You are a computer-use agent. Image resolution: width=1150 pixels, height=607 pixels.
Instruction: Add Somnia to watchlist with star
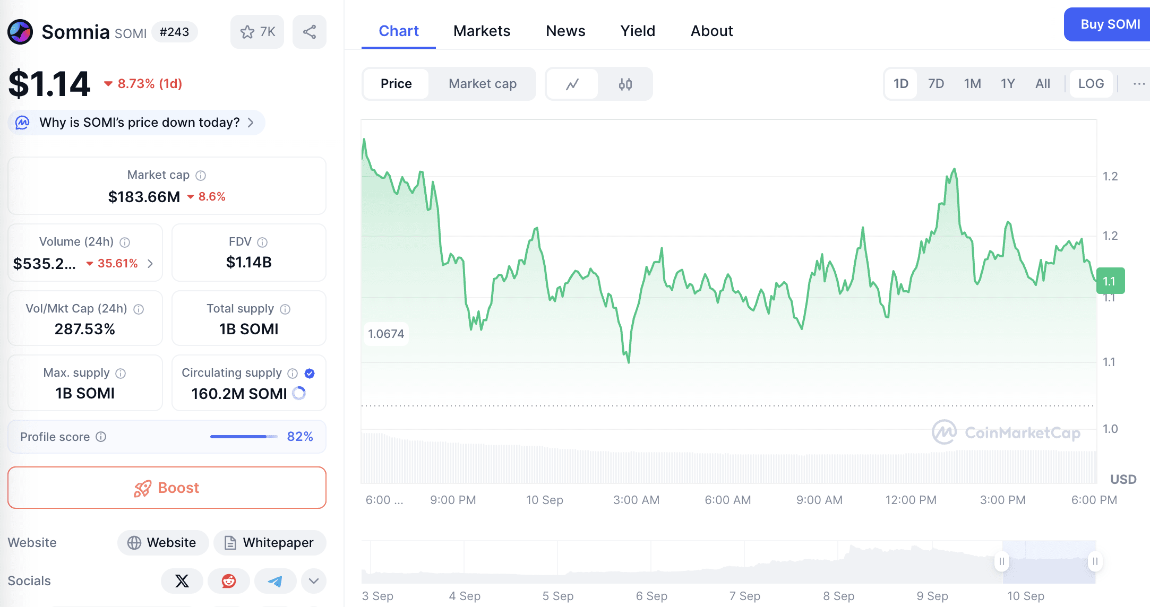coord(258,32)
